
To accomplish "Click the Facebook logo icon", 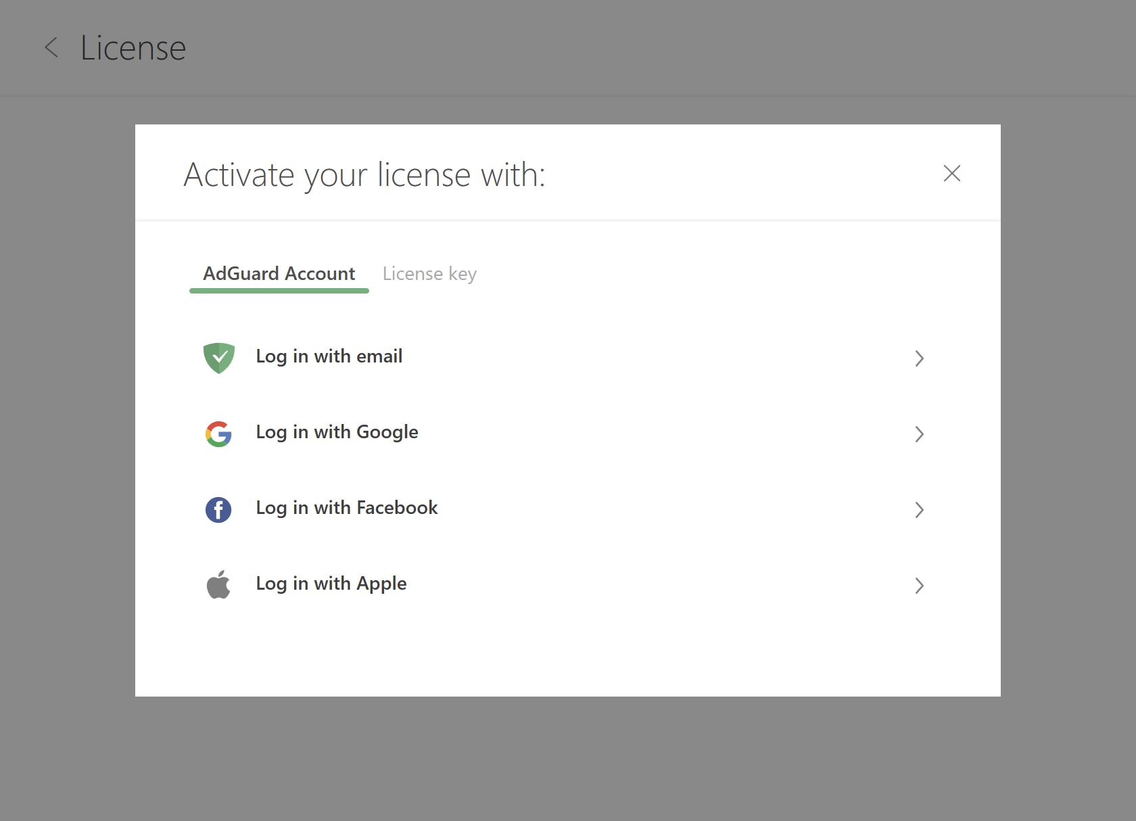I will point(218,510).
